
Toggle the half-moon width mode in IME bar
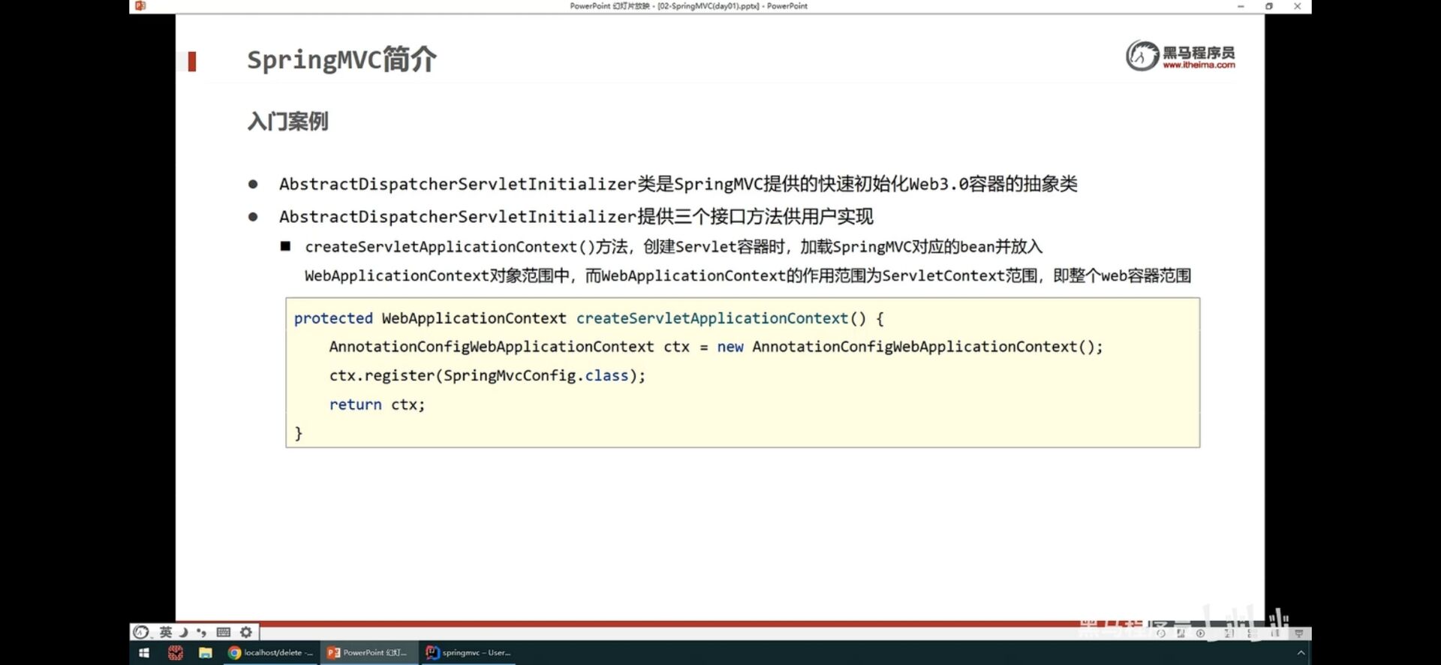pos(184,632)
